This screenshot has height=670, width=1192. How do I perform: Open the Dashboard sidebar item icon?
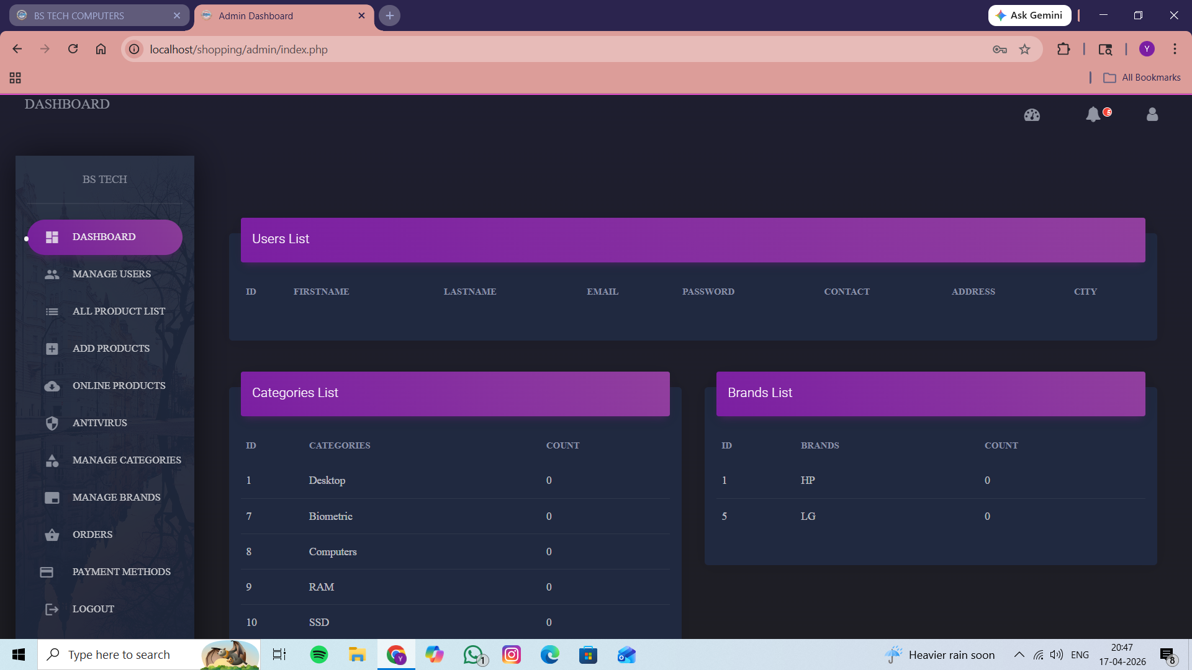52,236
